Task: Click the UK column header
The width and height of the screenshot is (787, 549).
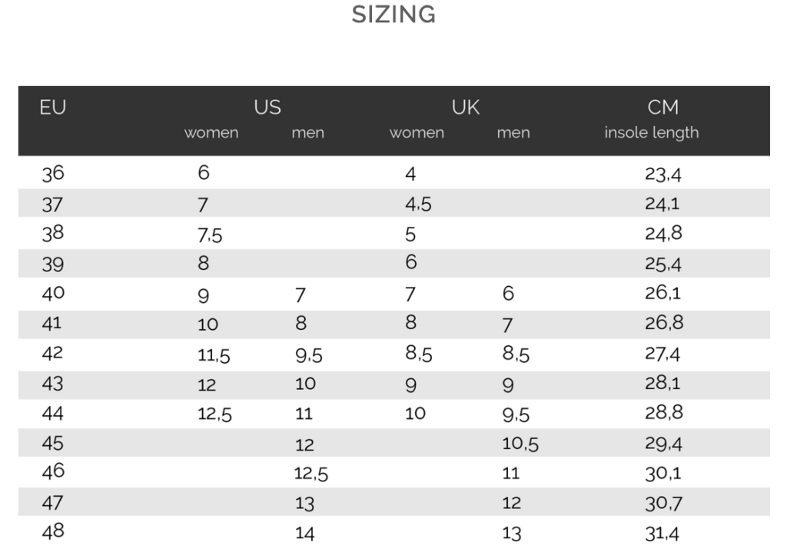Action: 465,107
